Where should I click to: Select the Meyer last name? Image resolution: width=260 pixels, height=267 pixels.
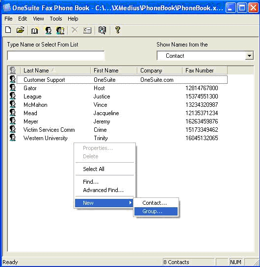tap(31, 121)
